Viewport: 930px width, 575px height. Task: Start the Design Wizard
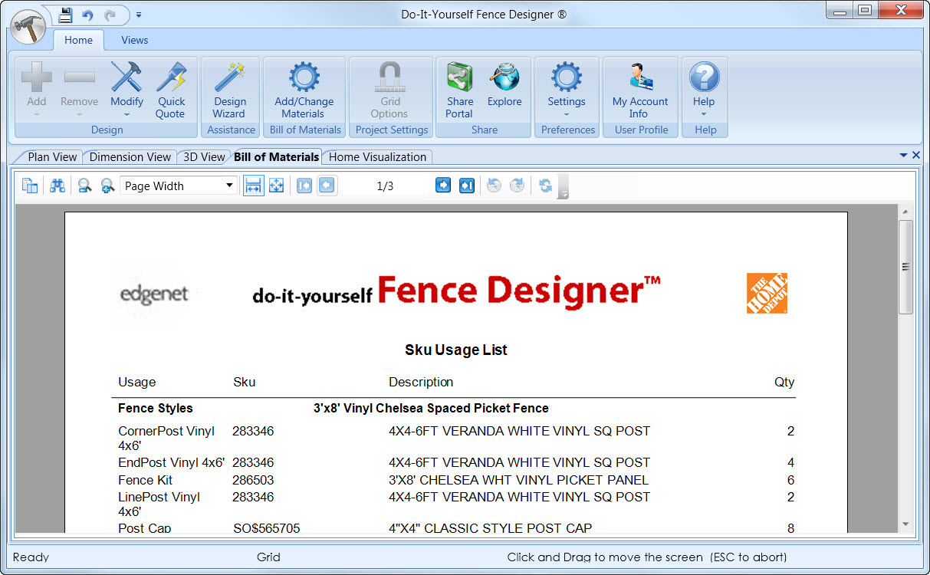[x=230, y=90]
